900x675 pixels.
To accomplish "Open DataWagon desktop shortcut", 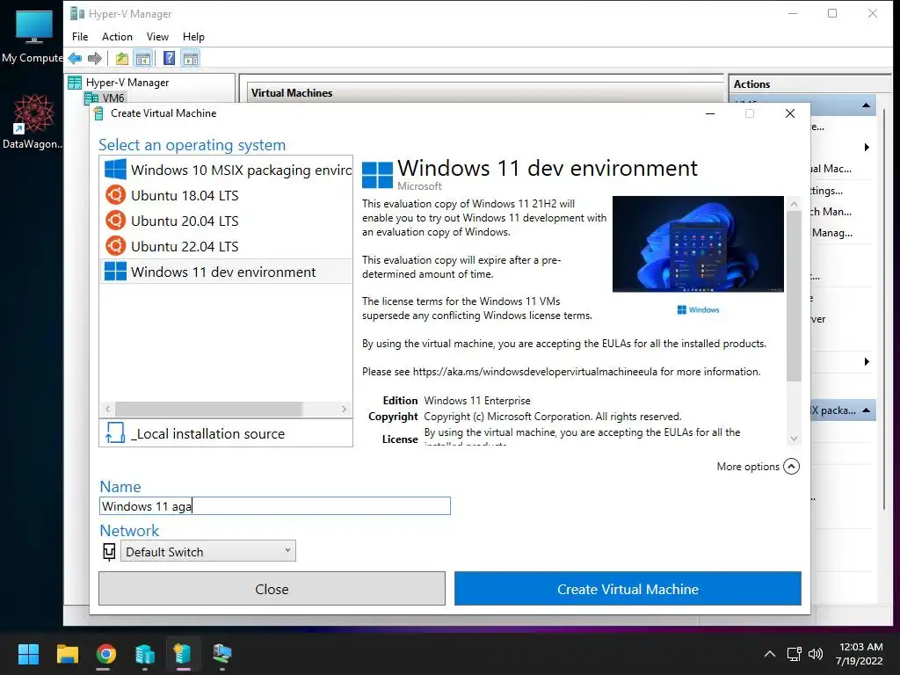I will (33, 121).
